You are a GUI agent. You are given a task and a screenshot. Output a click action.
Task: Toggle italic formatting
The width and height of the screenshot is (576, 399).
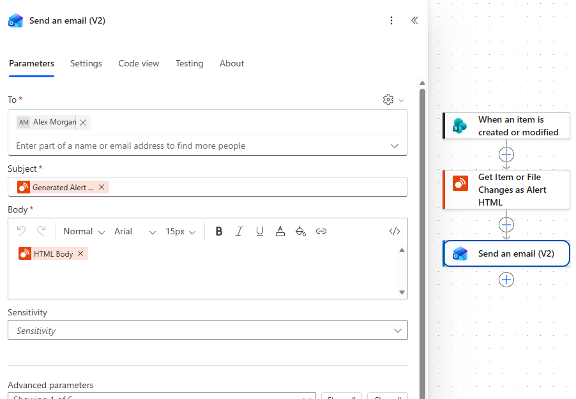239,231
